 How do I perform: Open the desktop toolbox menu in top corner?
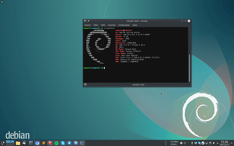[x=2, y=2]
